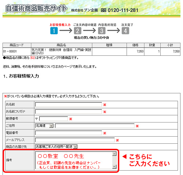Click the product name in cart table

(61, 51)
